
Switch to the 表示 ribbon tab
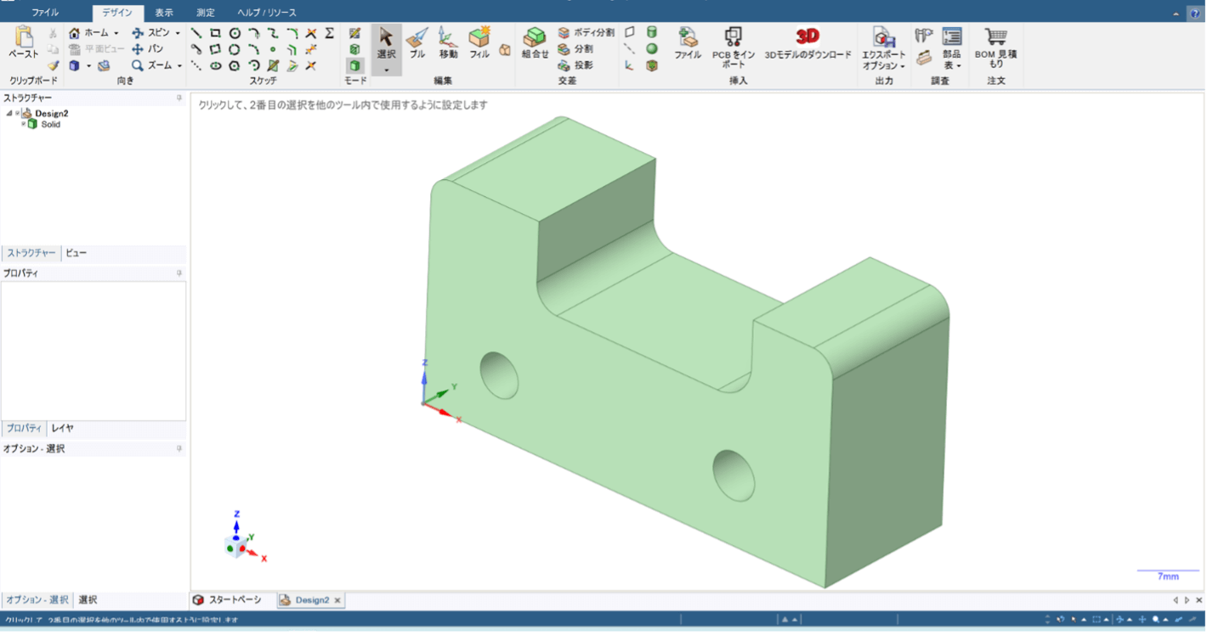coord(164,13)
